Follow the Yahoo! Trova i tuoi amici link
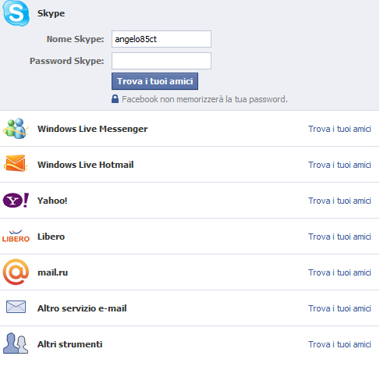 click(x=339, y=201)
